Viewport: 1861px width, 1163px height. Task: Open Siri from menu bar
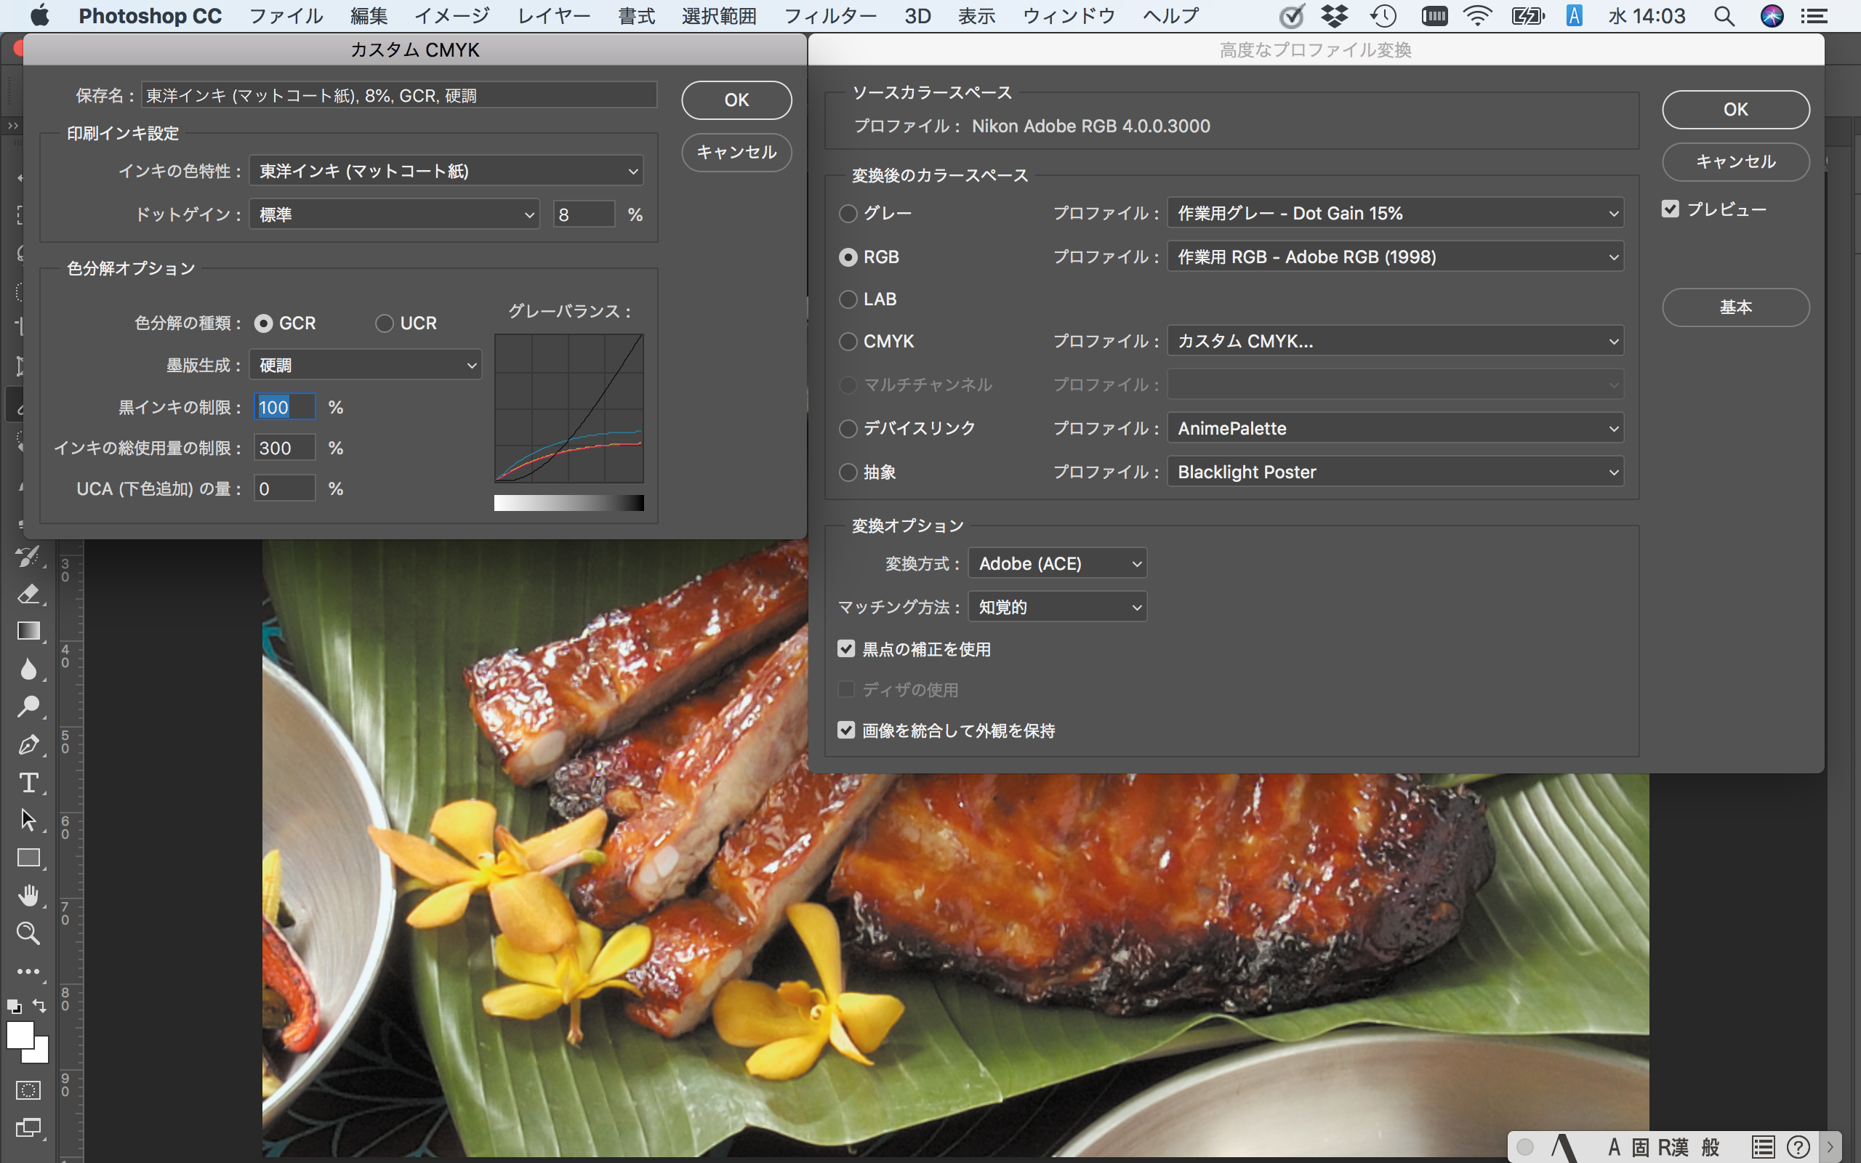coord(1772,15)
